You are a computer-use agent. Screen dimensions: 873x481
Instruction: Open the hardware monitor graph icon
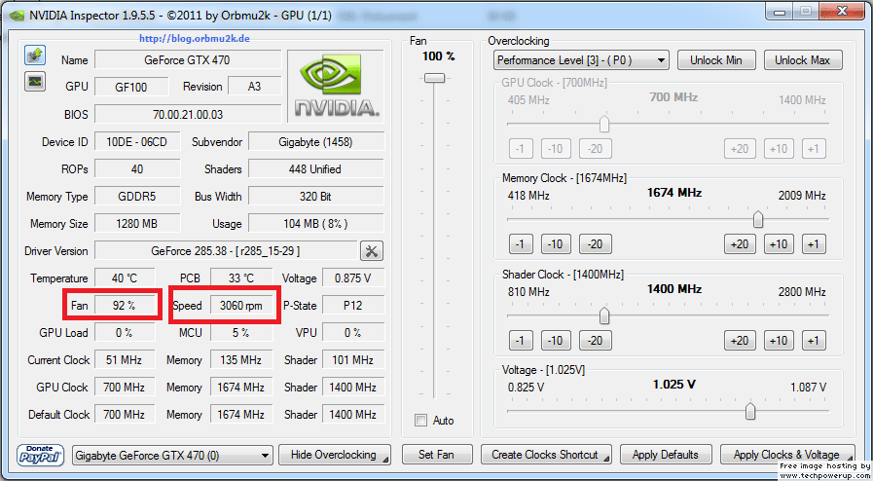35,81
